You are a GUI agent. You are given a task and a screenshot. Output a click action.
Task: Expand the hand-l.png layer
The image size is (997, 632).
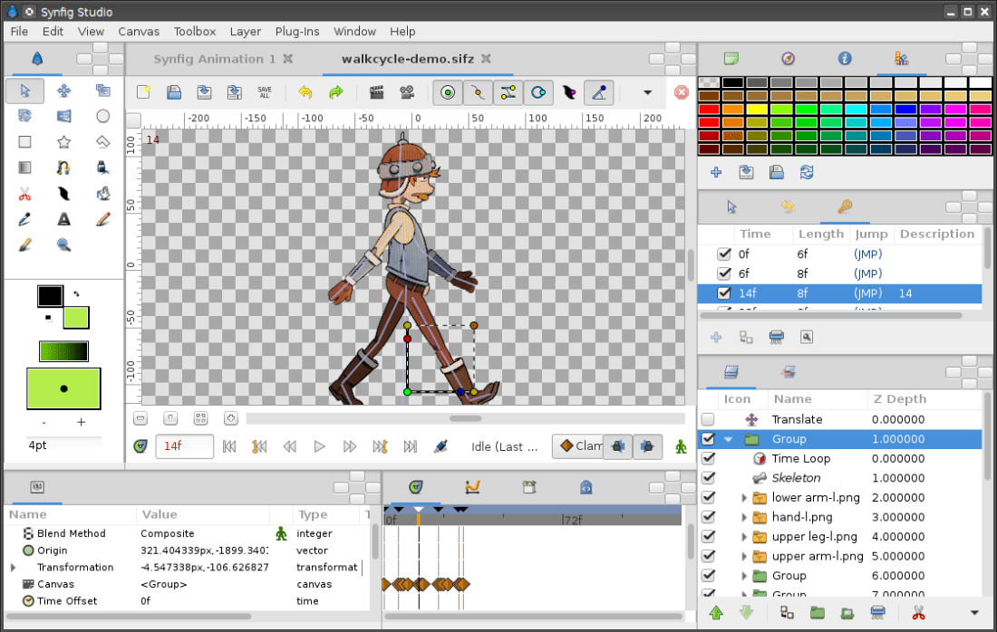click(743, 518)
